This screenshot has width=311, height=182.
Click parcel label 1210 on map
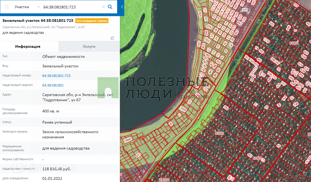point(266,40)
